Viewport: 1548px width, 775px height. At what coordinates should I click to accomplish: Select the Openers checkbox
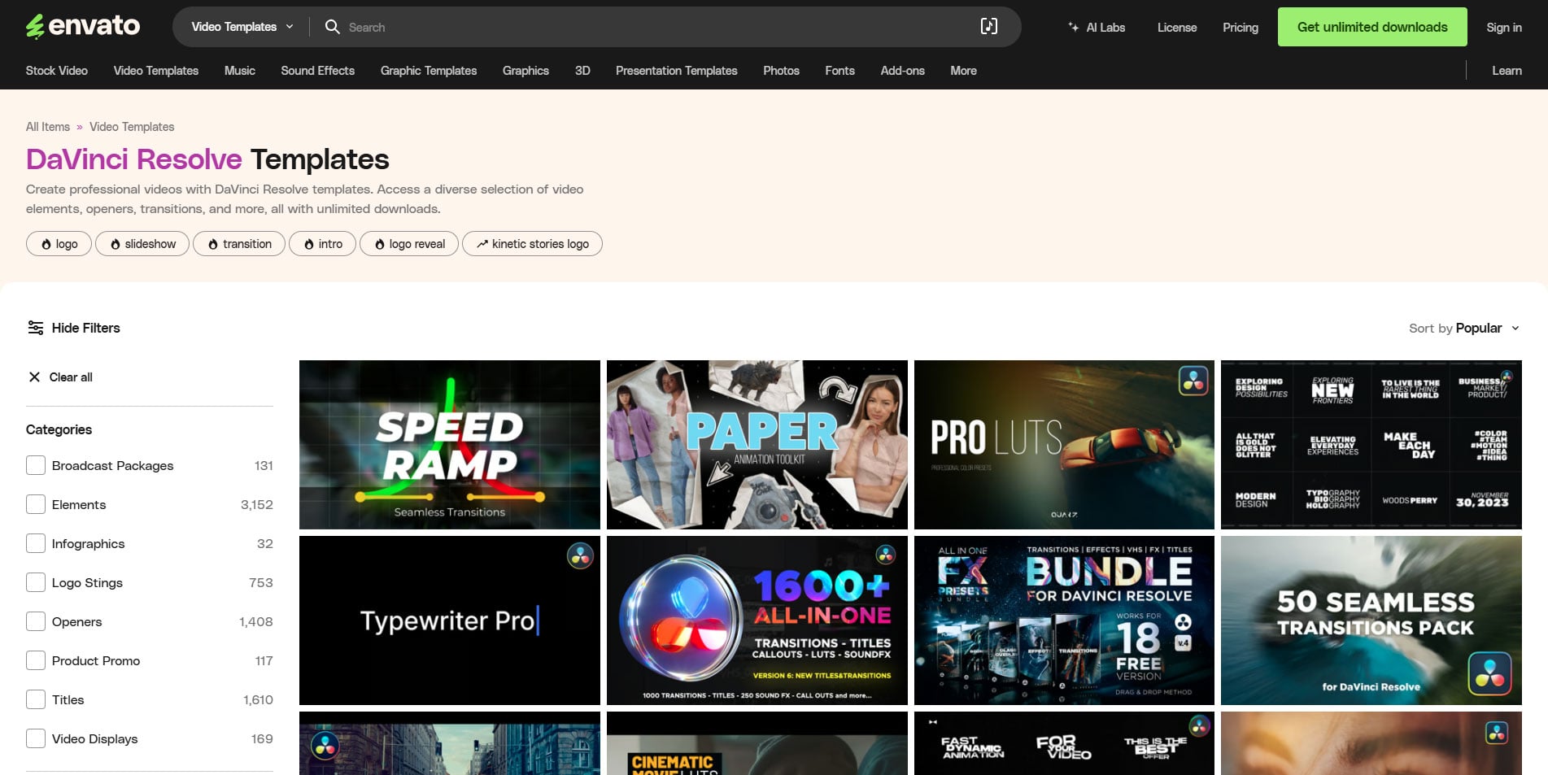[x=36, y=621]
